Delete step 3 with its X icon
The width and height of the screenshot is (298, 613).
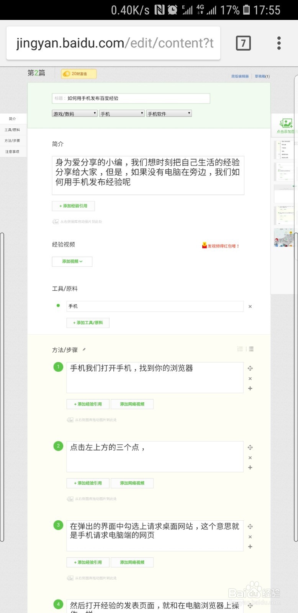coord(250,537)
